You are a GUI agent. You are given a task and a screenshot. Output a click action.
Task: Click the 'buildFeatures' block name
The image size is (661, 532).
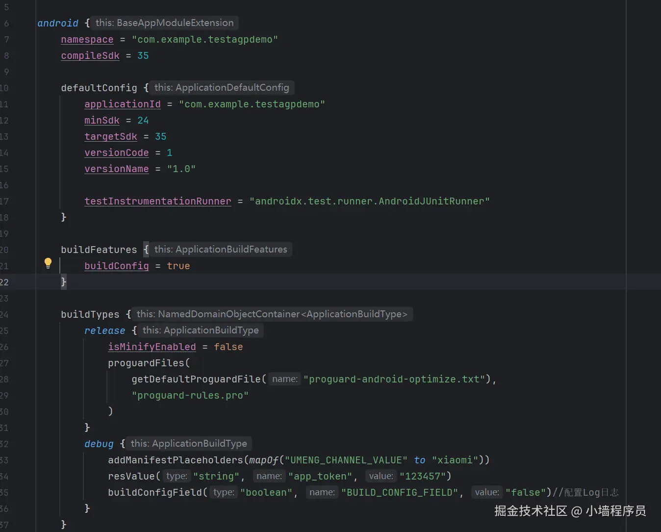click(99, 250)
